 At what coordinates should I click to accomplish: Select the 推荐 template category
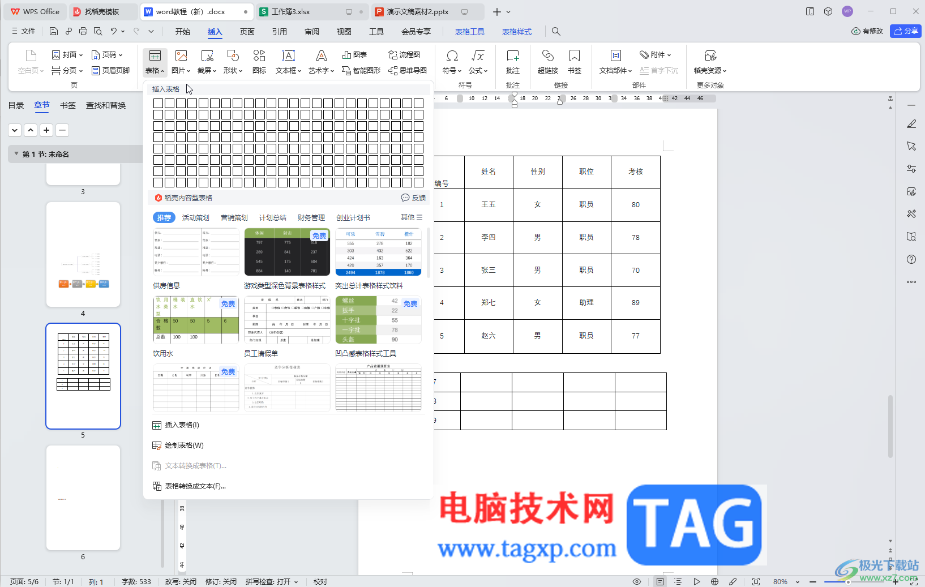point(164,217)
